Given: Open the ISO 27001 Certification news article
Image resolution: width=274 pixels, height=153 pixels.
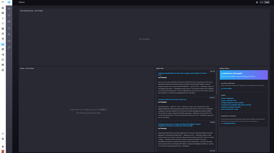Looking at the screenshot, I should pos(172,99).
